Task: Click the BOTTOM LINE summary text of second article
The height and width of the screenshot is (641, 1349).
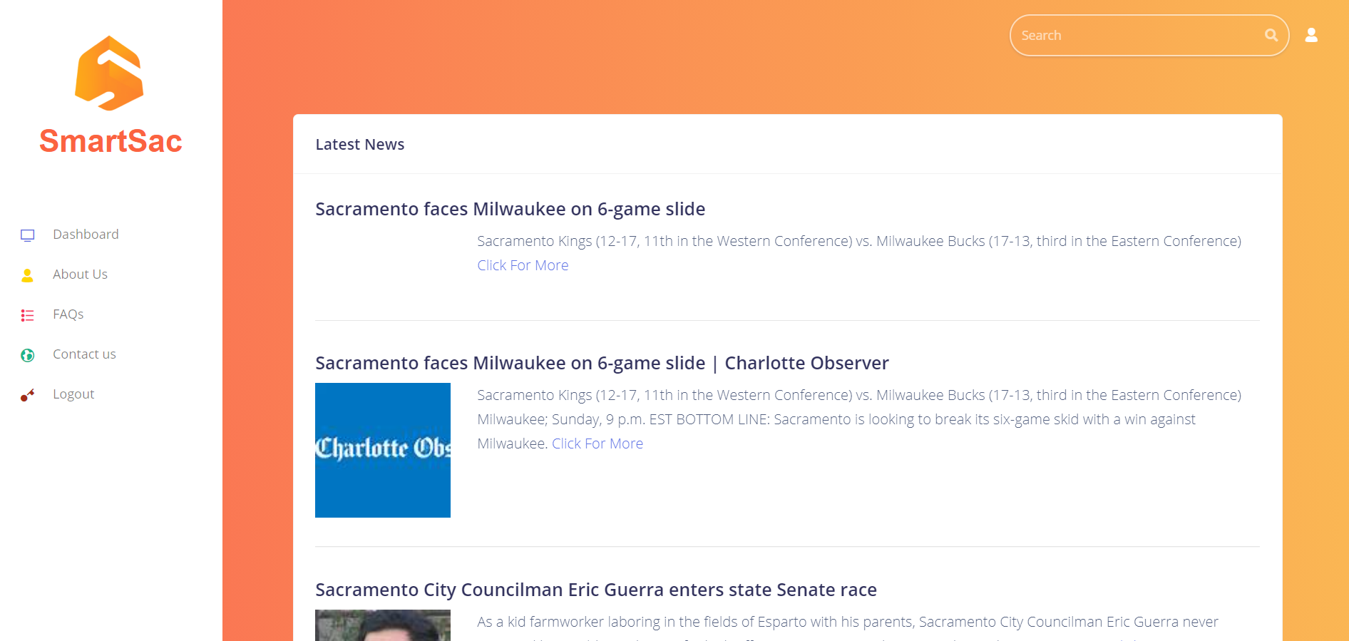Action: point(859,419)
